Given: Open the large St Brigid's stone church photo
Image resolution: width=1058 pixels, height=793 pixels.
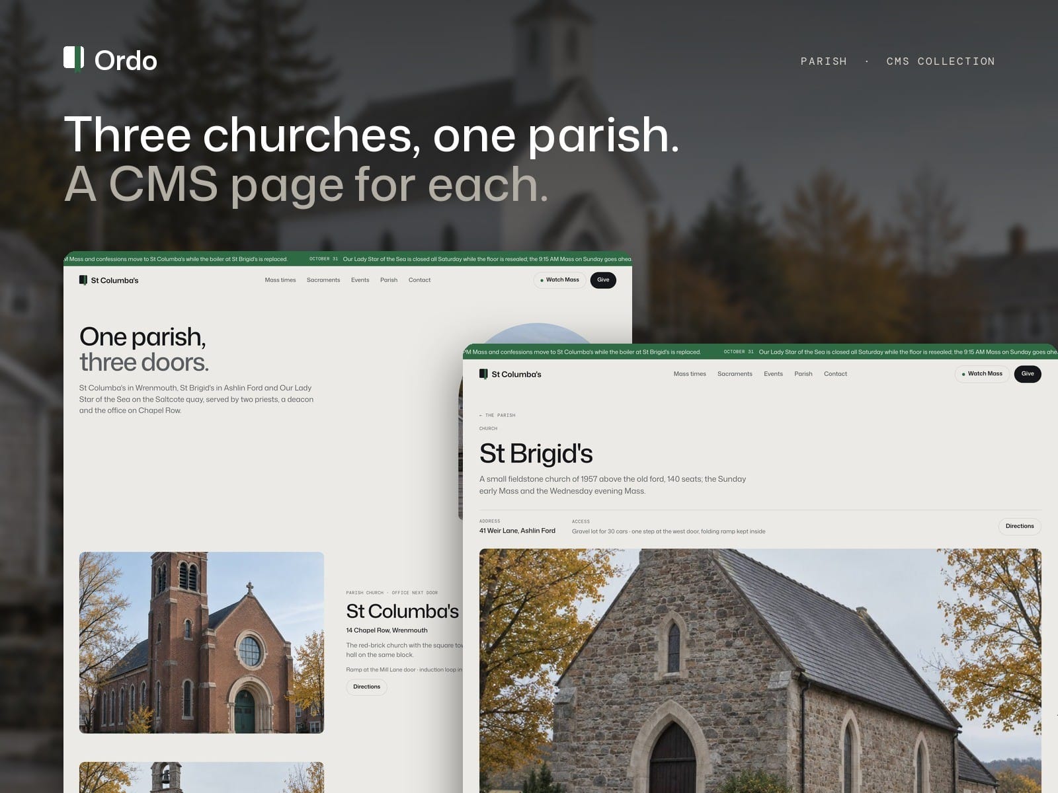Looking at the screenshot, I should pos(760,671).
